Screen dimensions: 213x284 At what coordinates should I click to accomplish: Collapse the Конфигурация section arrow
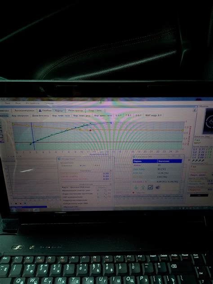111,184
